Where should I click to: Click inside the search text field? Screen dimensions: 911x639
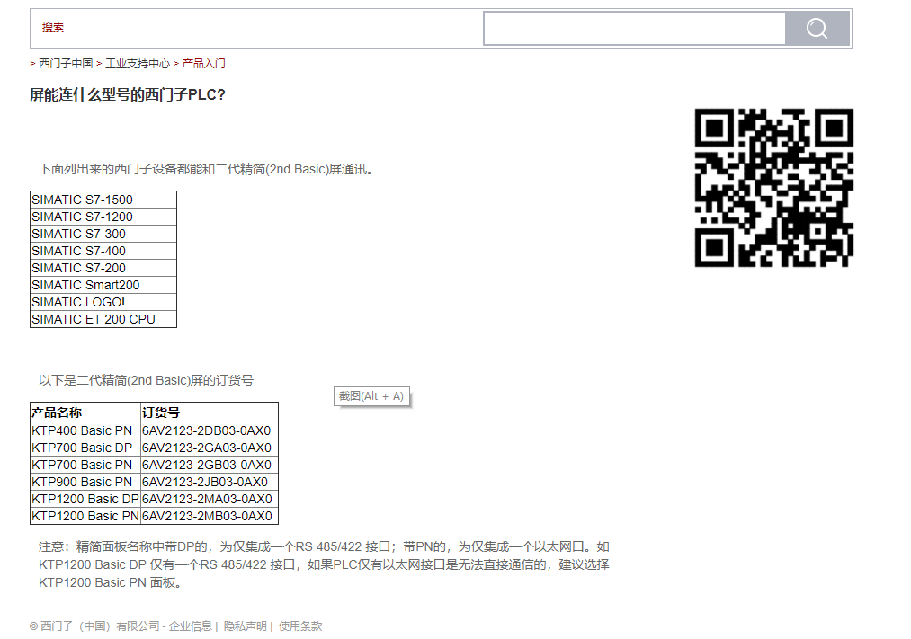634,29
